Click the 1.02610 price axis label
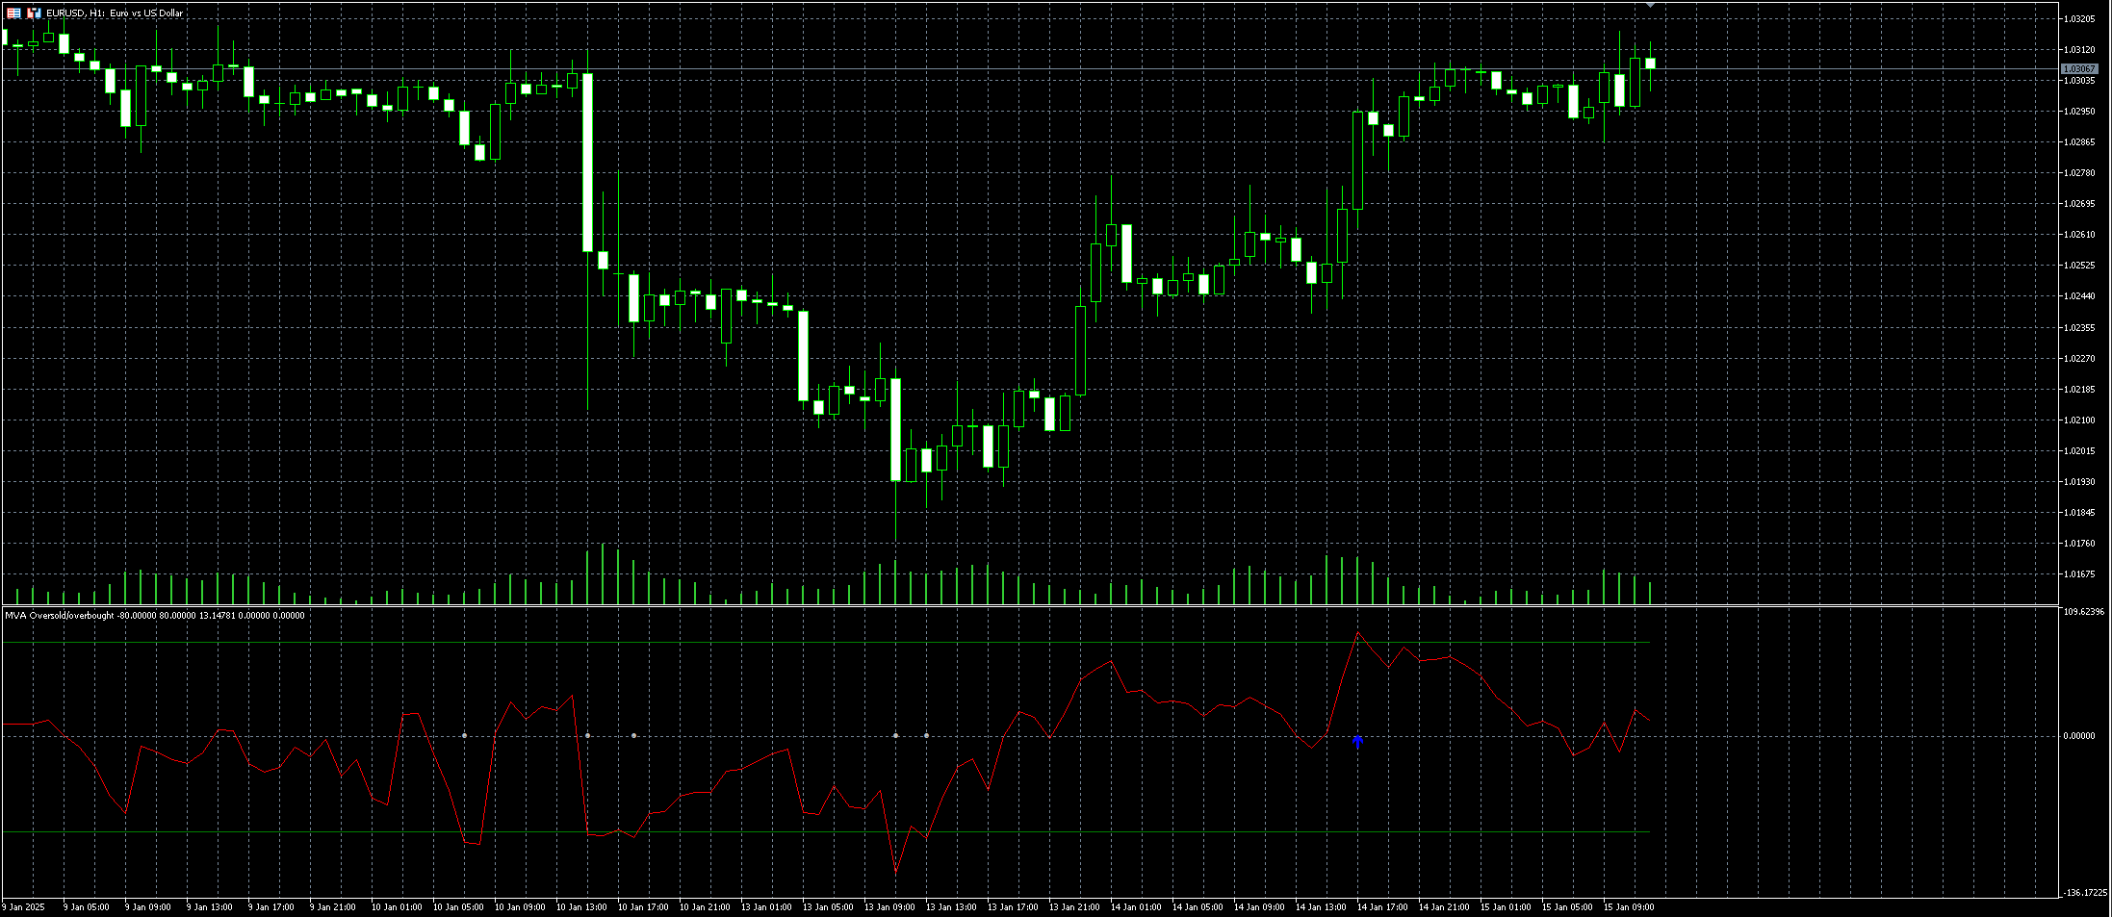Viewport: 2112px width, 917px height. coord(2079,235)
